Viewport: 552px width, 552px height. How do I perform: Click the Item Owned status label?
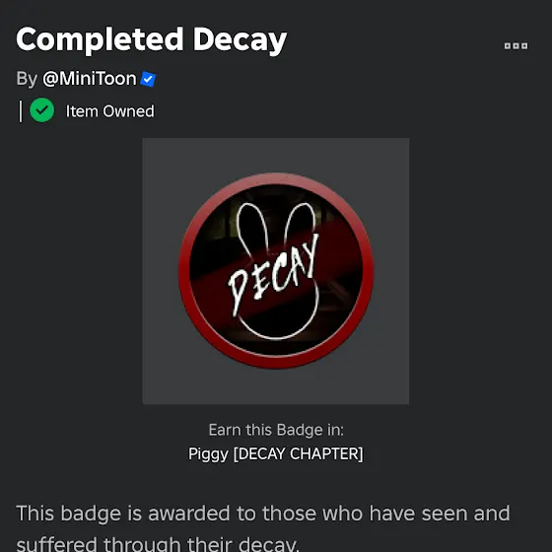109,111
